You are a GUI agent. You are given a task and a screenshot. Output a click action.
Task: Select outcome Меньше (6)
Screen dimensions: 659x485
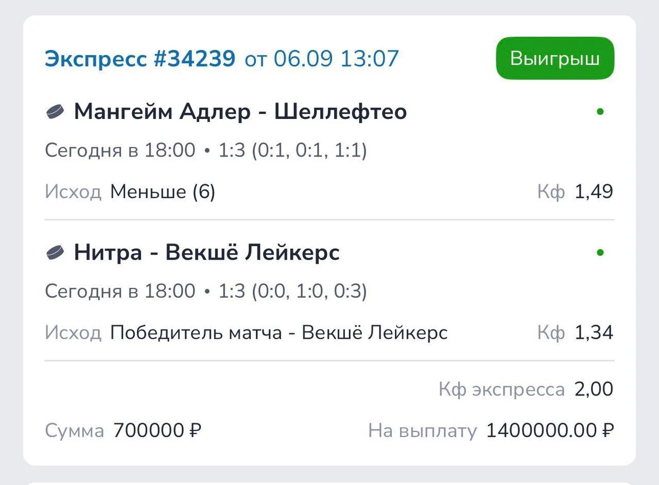click(163, 192)
